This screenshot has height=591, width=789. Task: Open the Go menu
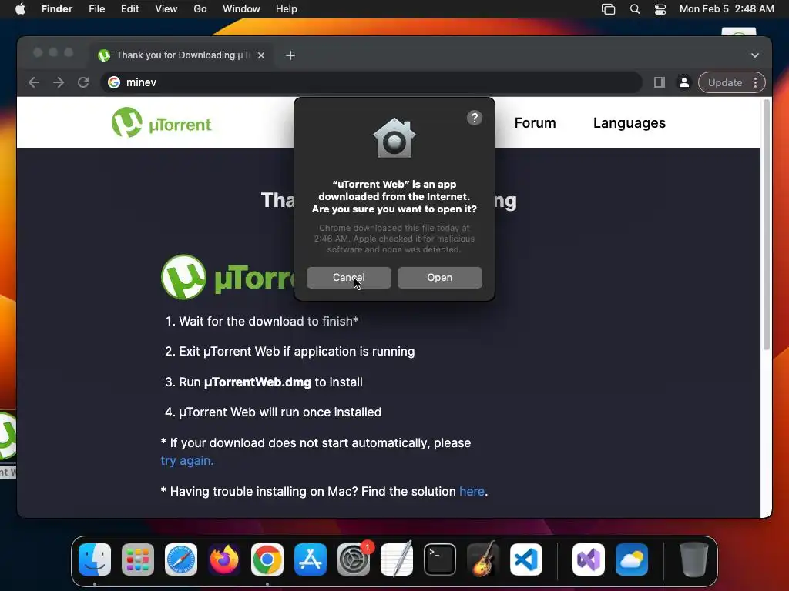(x=200, y=9)
